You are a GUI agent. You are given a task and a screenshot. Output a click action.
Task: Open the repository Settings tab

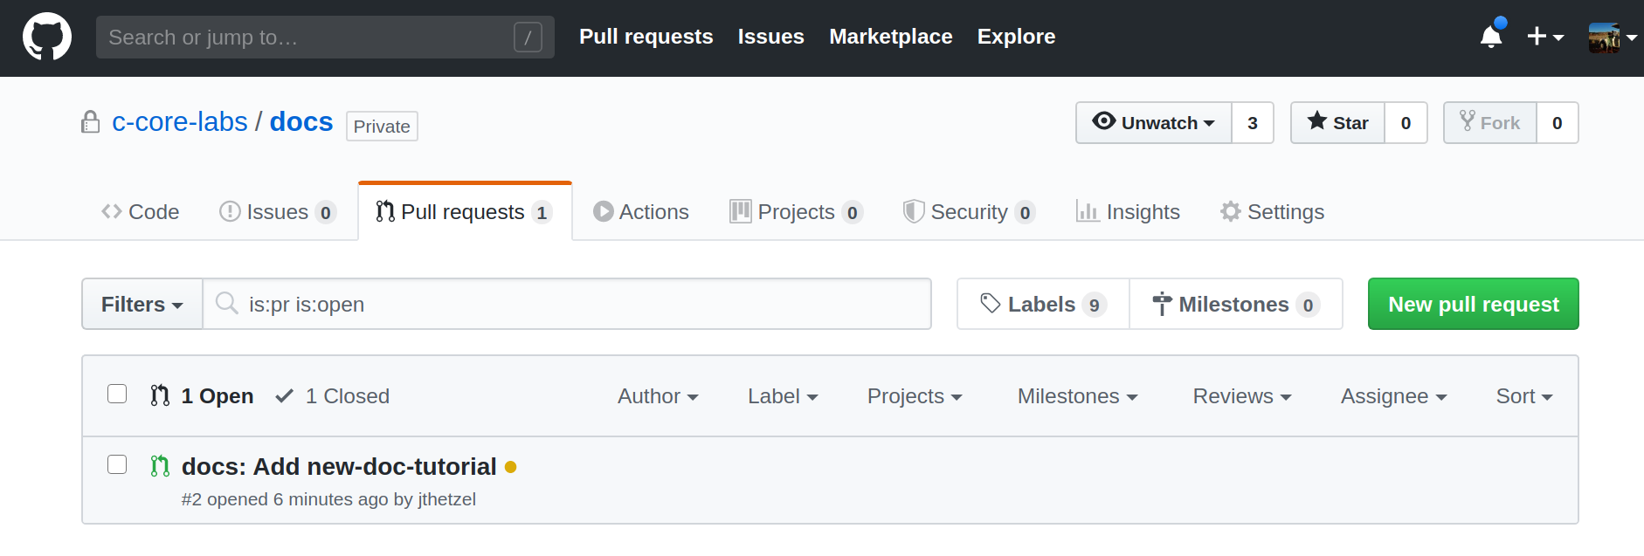pos(1273,212)
